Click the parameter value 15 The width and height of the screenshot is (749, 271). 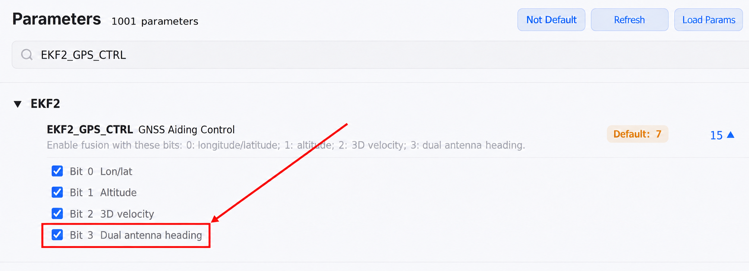tap(716, 135)
